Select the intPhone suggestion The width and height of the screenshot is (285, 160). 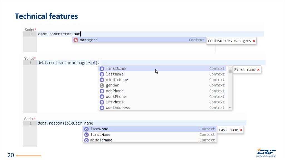coord(115,102)
